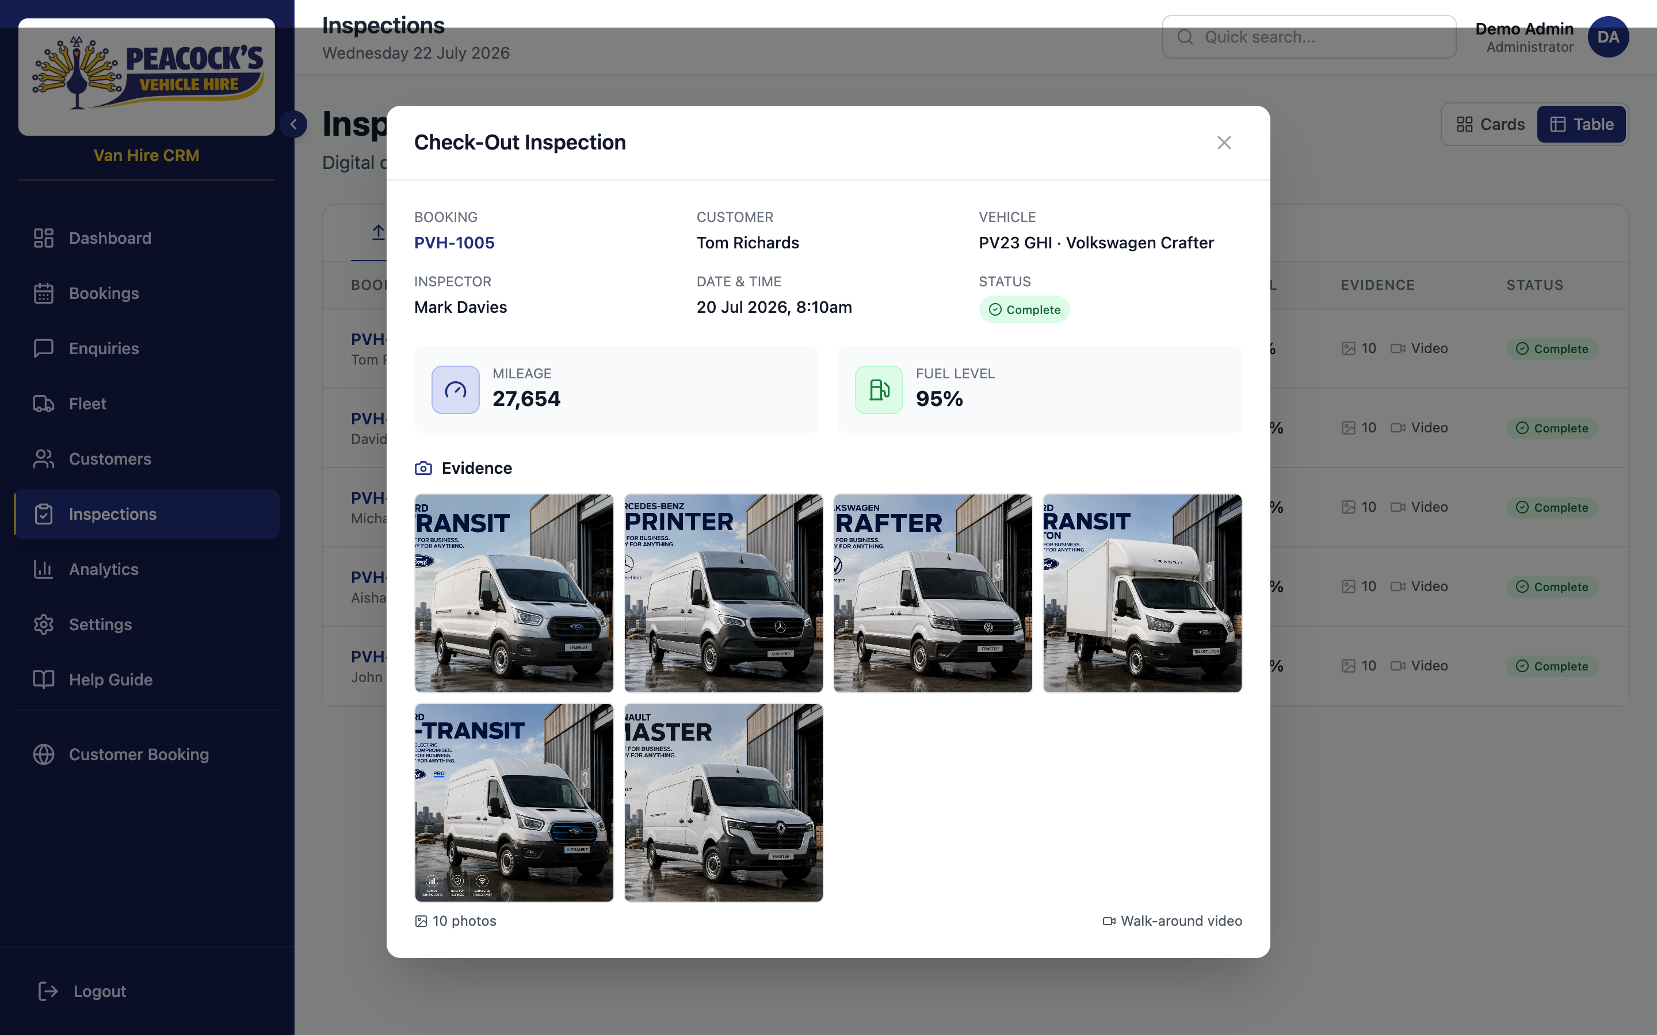
Task: Click Complete badge in first table row
Action: (x=1552, y=349)
